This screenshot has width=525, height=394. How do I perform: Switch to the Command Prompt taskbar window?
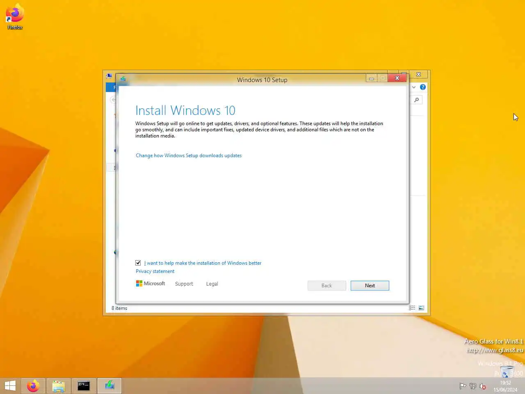(x=84, y=386)
